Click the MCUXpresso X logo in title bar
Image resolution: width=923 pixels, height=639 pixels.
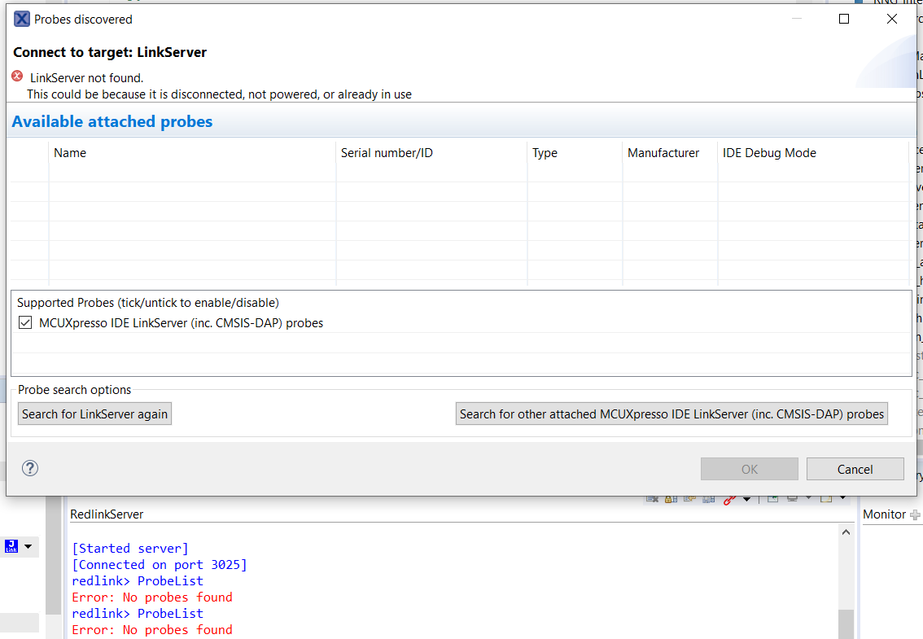point(22,19)
